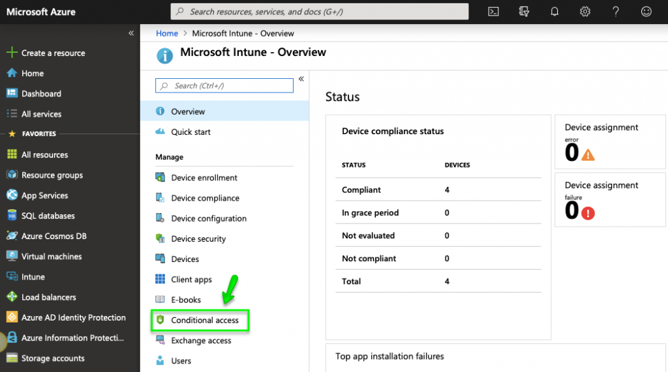
Task: Click the Resource groups cube icon
Action: [12, 175]
